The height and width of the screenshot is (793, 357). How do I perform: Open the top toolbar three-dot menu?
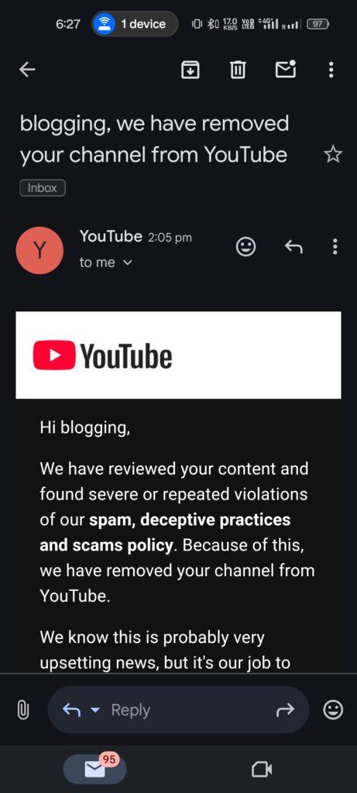click(x=331, y=70)
